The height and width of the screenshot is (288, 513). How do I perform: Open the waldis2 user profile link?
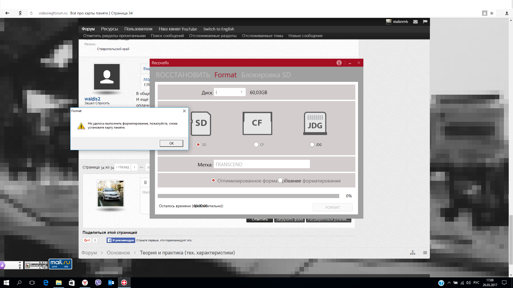[92, 99]
